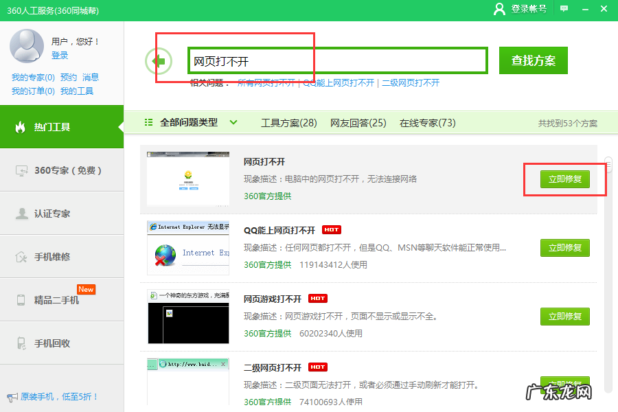Click the green back arrow beside search

tap(159, 60)
